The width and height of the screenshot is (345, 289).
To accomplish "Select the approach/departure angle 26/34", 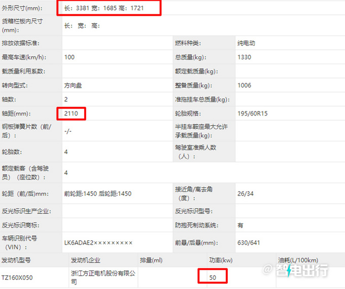I will [246, 194].
